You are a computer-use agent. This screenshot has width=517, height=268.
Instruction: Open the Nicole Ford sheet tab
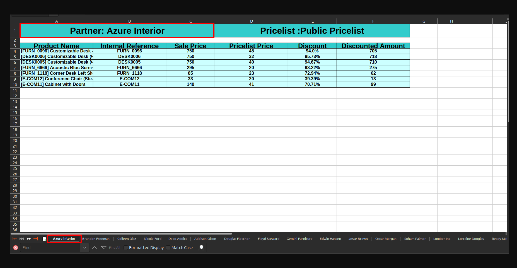[x=153, y=239]
